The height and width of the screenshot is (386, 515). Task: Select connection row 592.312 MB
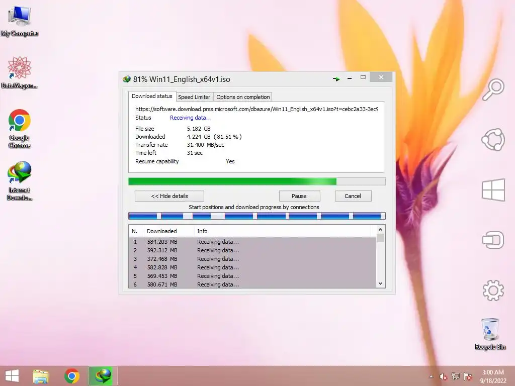coord(252,250)
